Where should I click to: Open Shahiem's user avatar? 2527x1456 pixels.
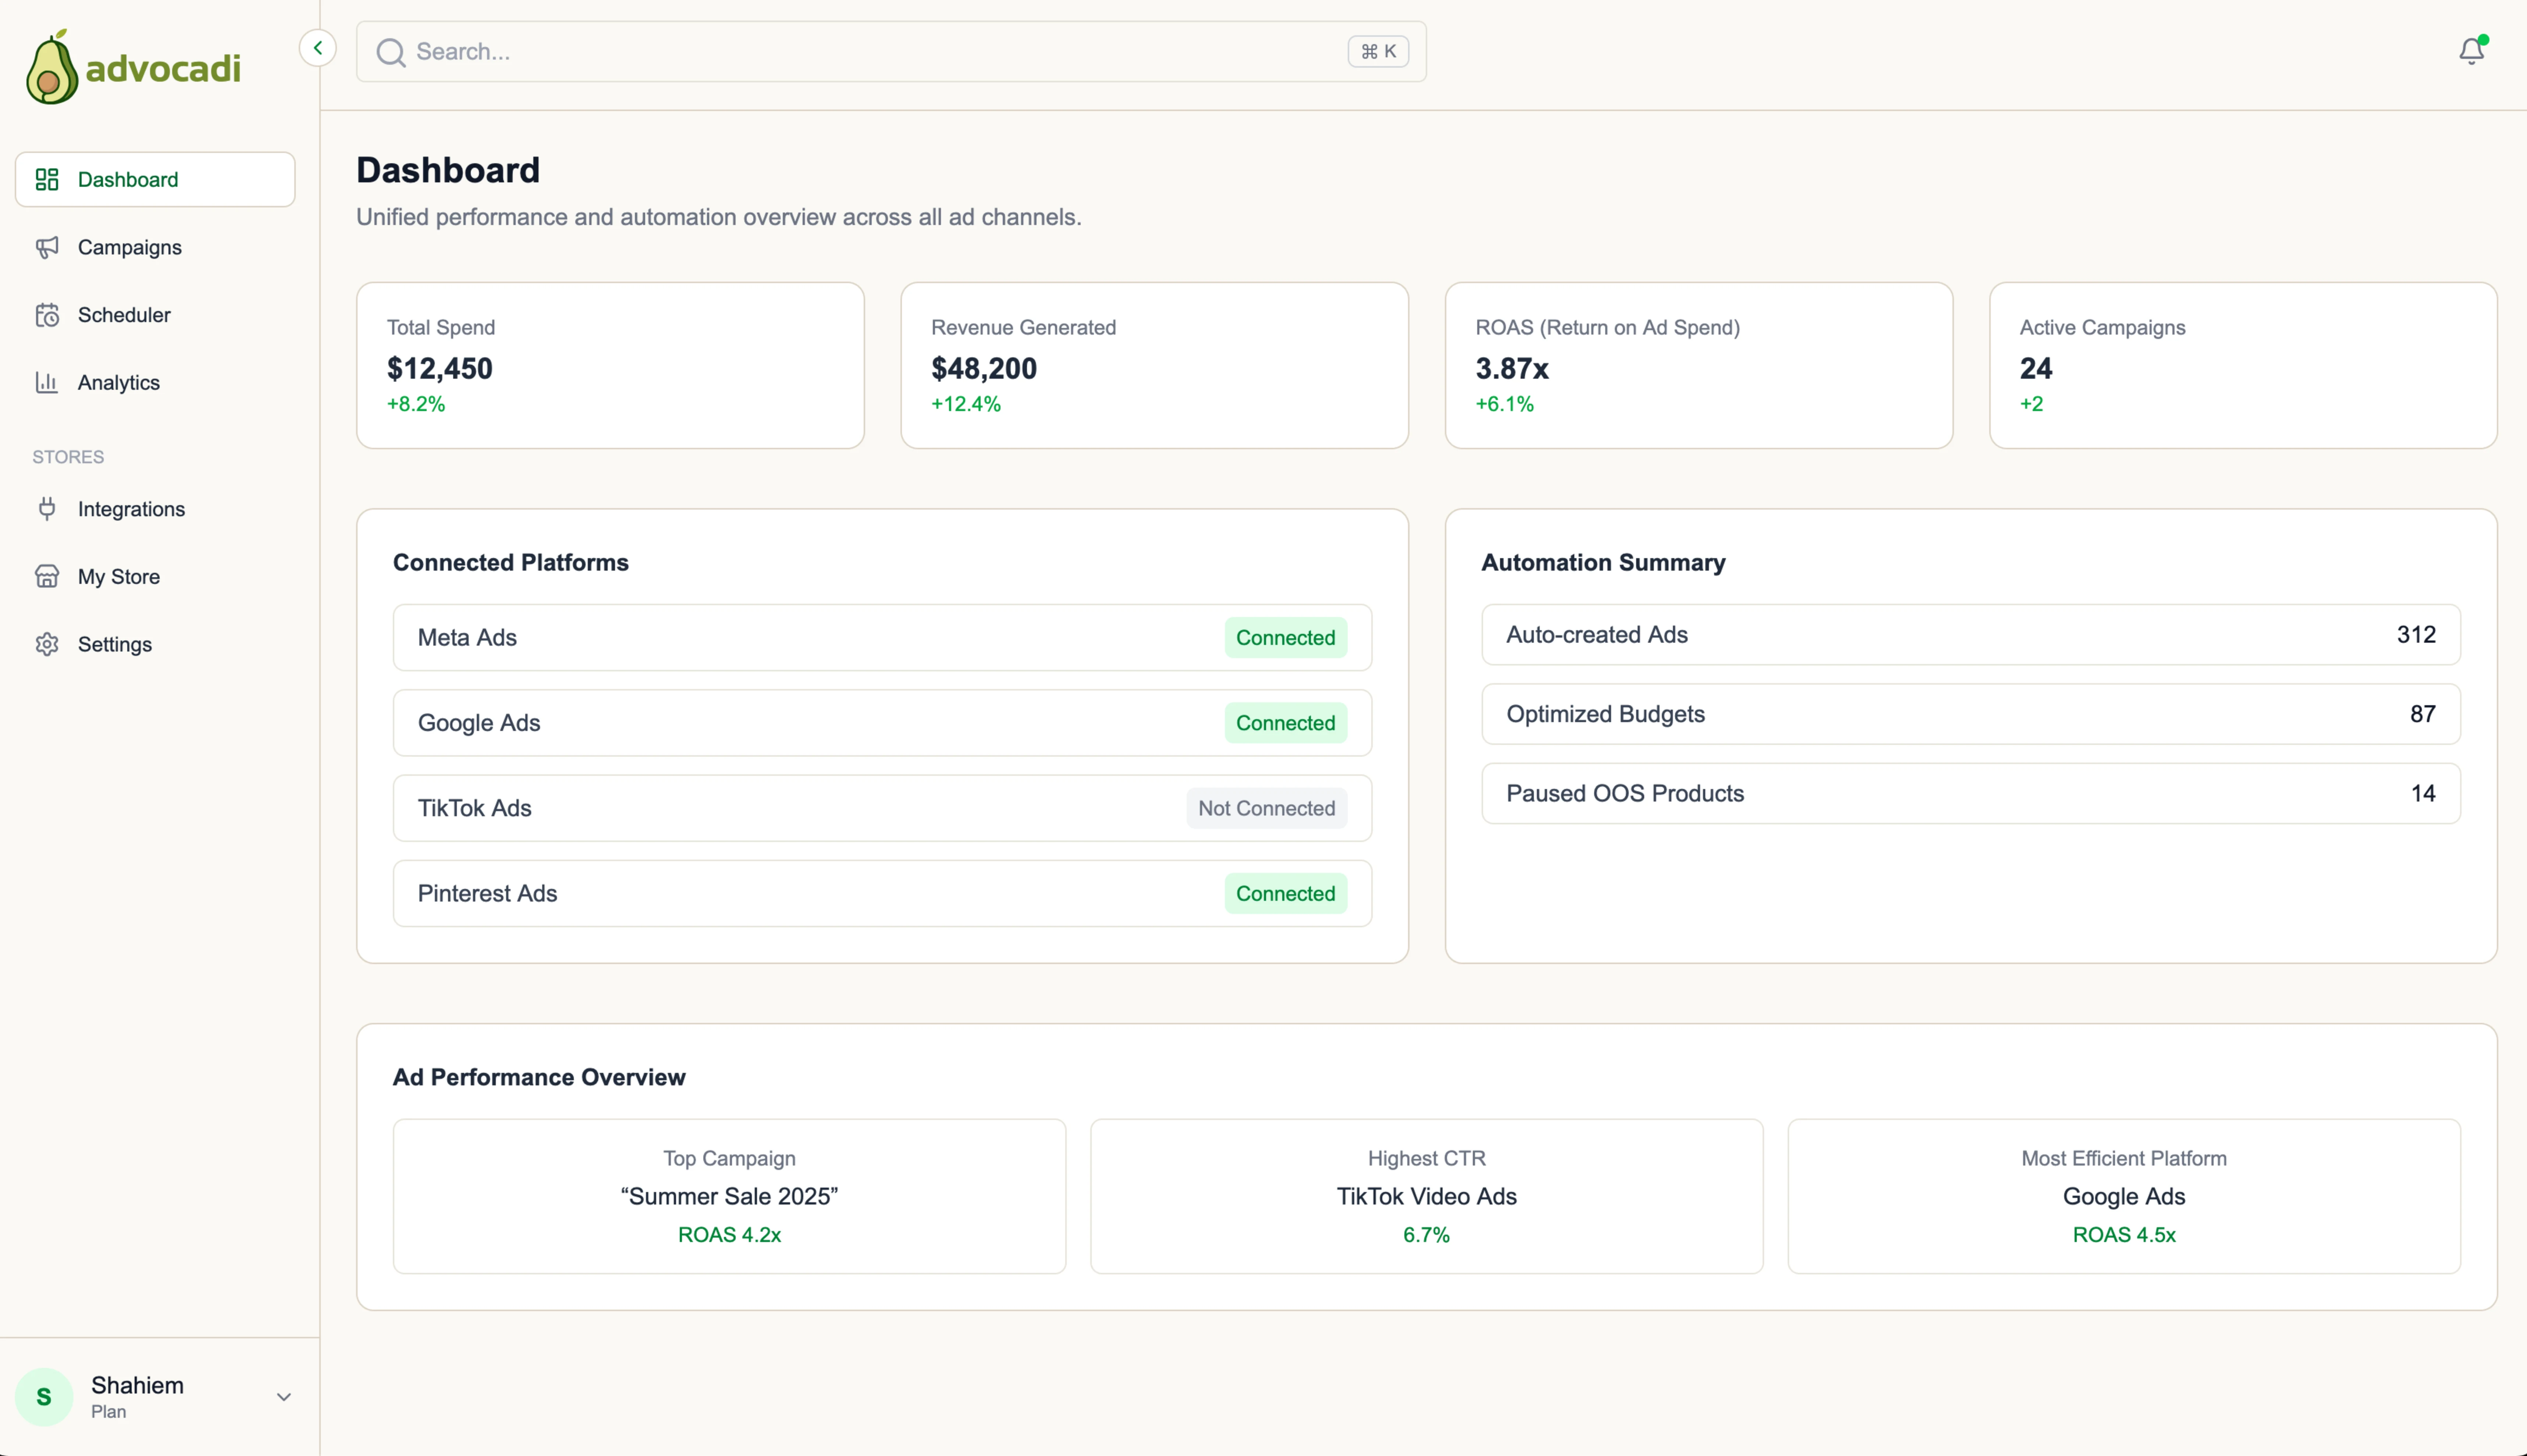click(x=44, y=1397)
